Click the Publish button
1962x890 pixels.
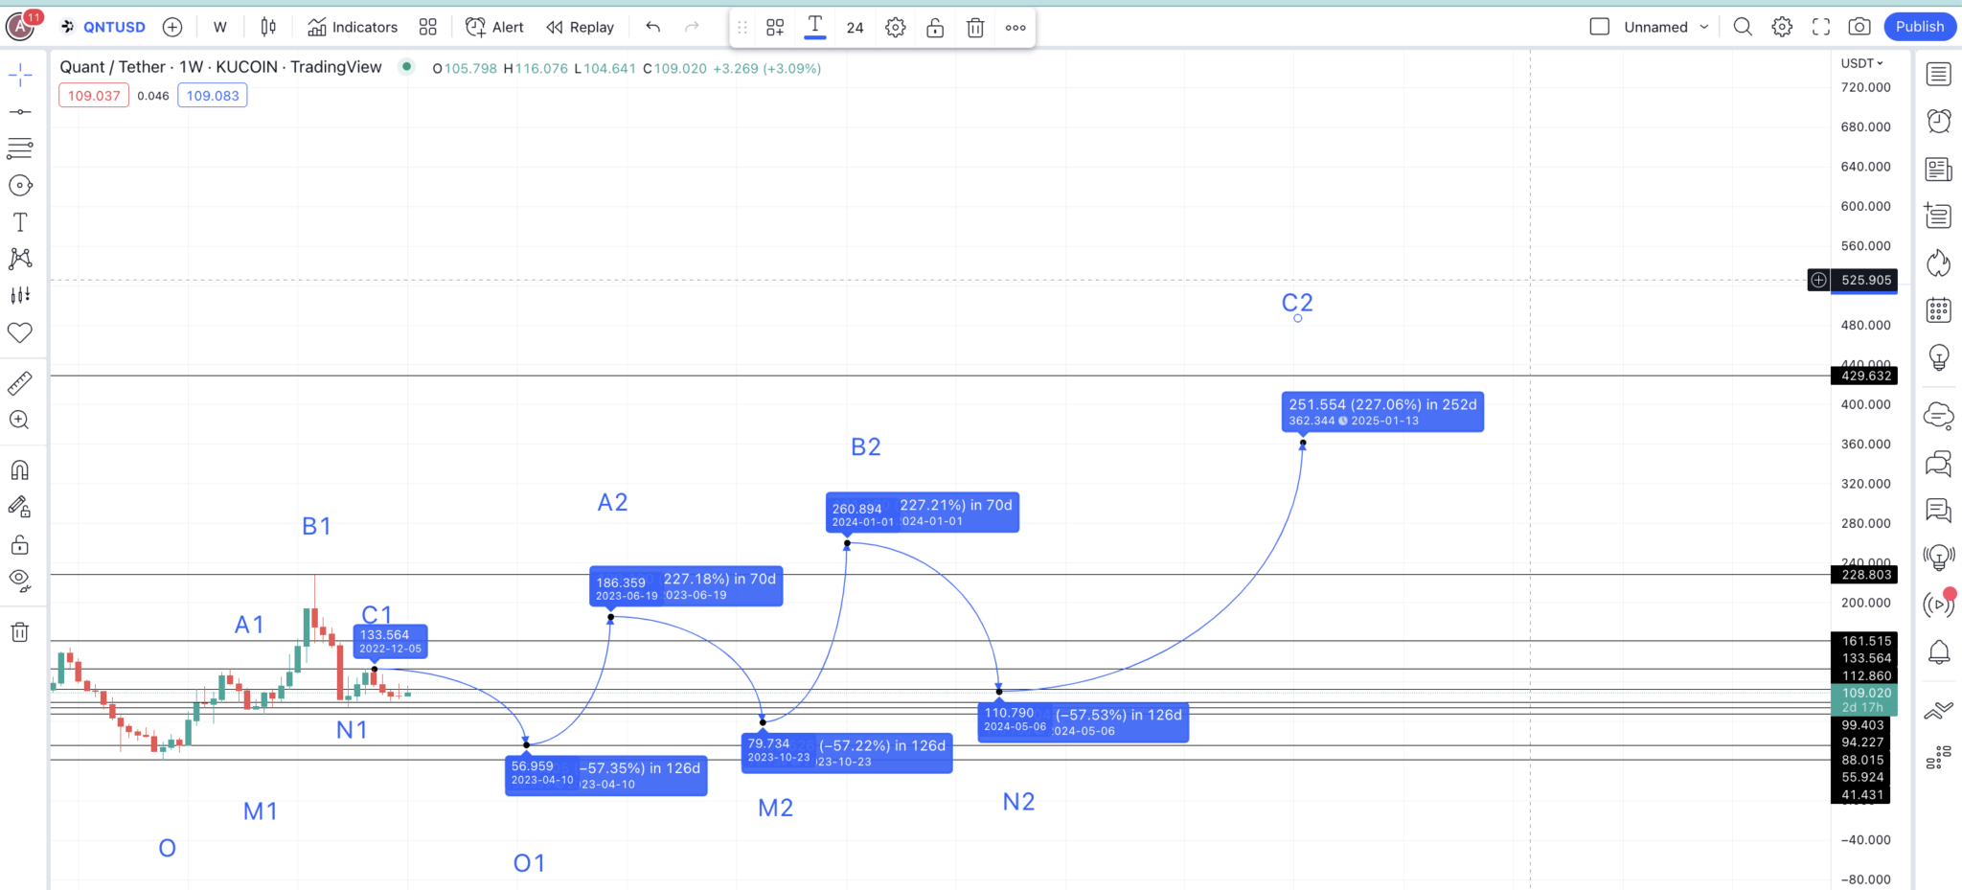coord(1919,27)
